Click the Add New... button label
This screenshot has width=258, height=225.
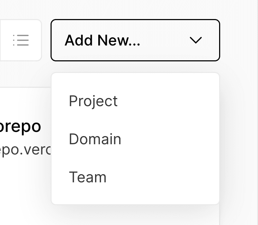102,41
